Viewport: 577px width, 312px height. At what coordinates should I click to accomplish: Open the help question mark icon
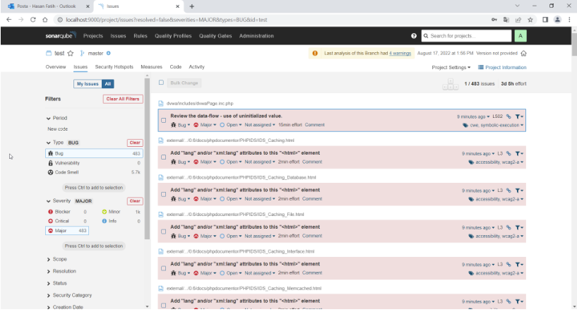click(x=414, y=35)
